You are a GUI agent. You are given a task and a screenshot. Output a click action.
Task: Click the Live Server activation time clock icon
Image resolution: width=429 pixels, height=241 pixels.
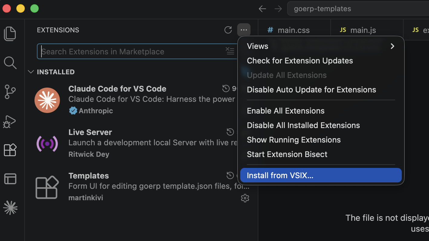(x=230, y=132)
